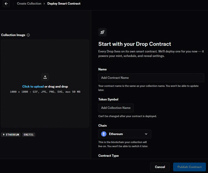Click the ETHEREUM badge tag
This screenshot has height=173, width=208.
pyautogui.click(x=11, y=135)
